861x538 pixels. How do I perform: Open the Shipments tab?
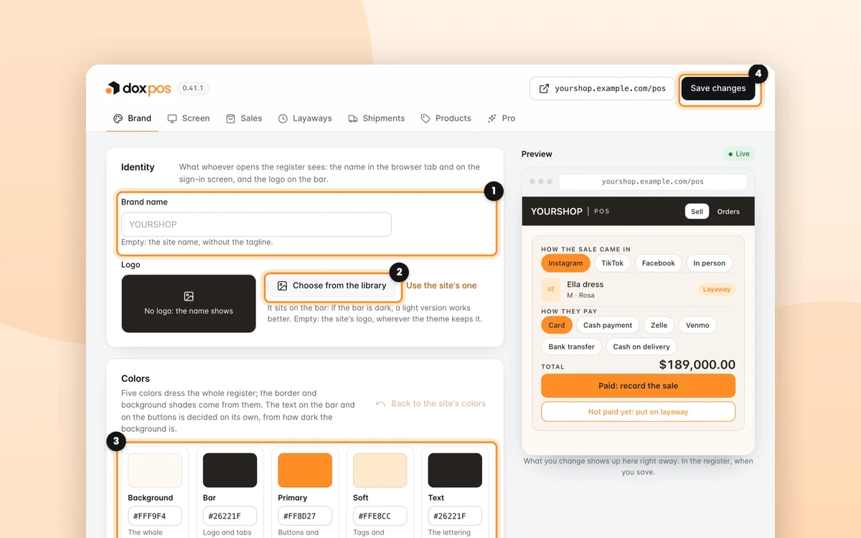click(x=377, y=118)
